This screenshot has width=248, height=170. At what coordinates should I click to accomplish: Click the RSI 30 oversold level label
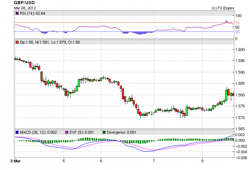[x=237, y=32]
